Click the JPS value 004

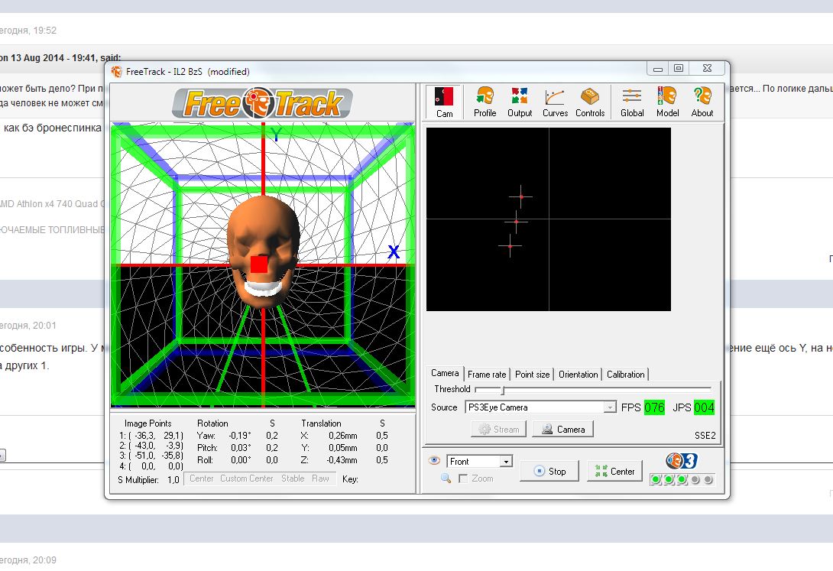tap(704, 407)
